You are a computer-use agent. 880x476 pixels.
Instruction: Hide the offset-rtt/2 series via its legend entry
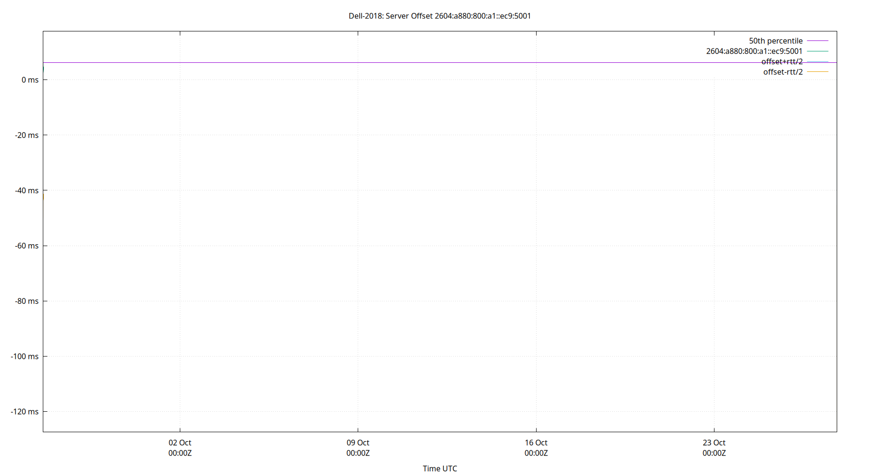[x=782, y=71]
